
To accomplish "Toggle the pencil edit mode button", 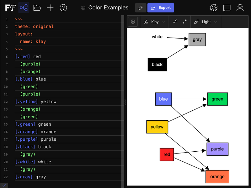I will [141, 8].
